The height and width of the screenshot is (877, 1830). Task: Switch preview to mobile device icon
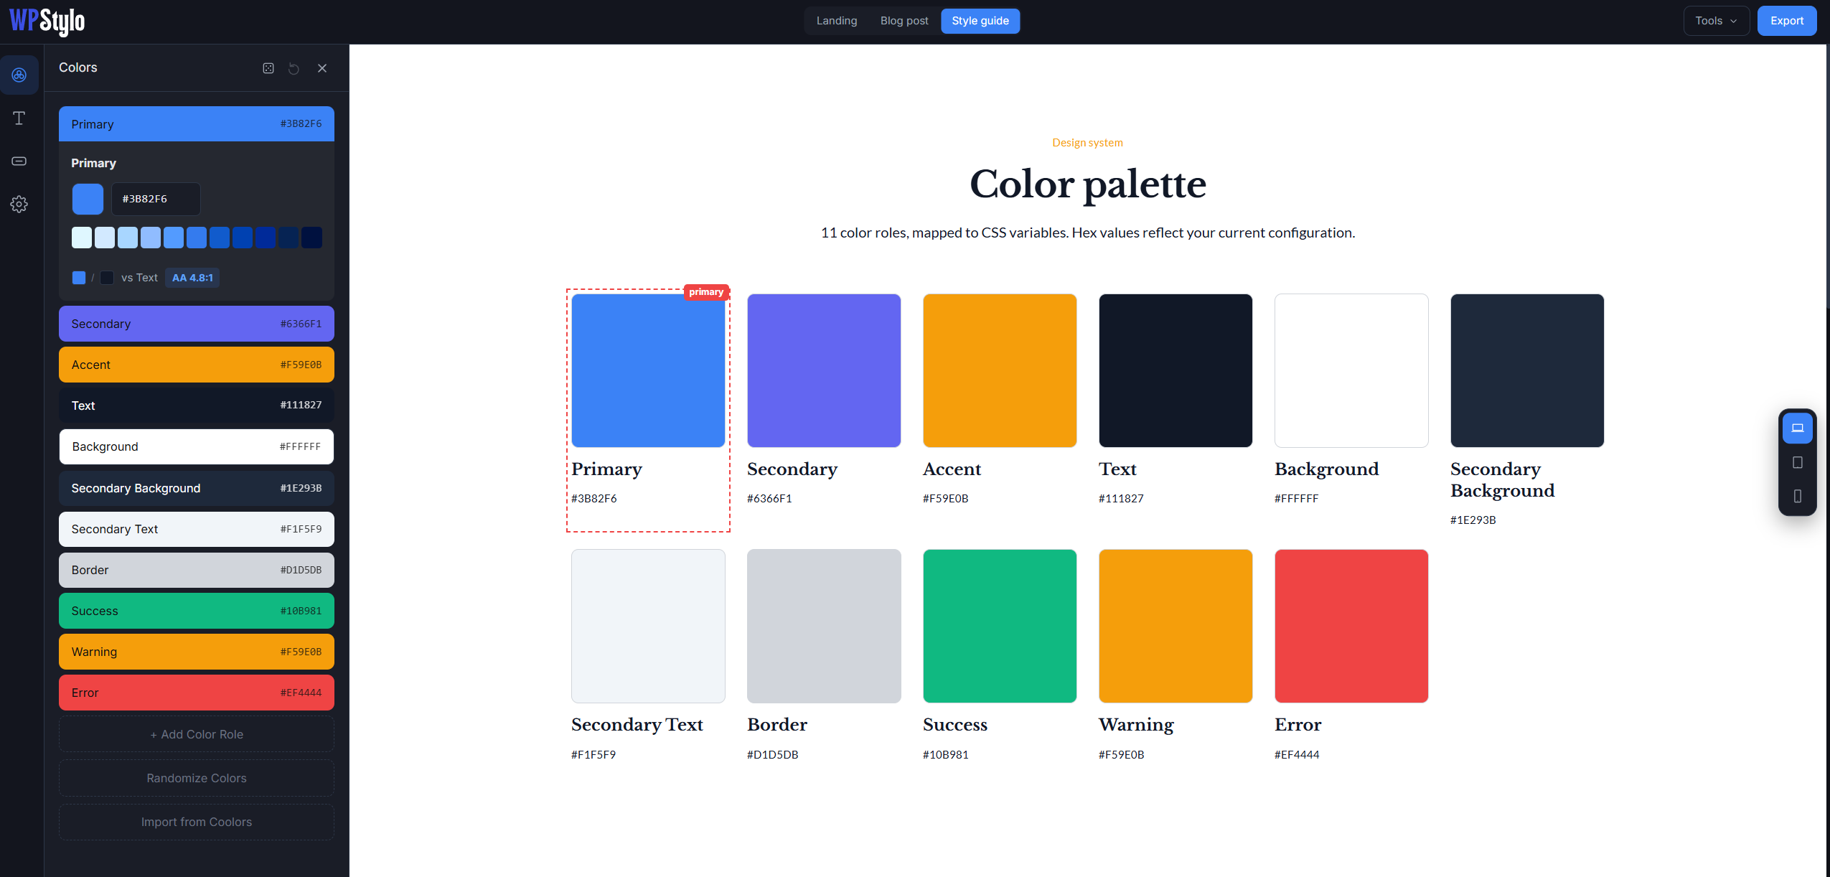1798,496
